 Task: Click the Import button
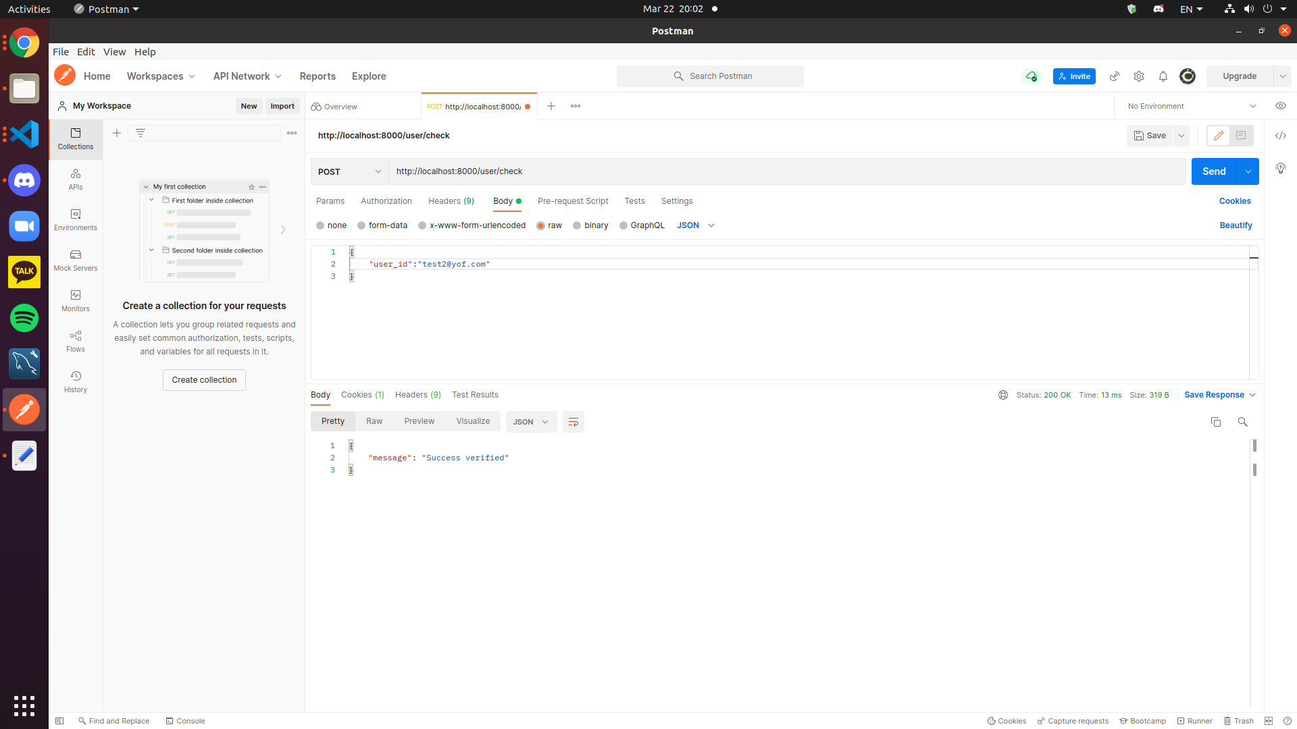pyautogui.click(x=282, y=106)
